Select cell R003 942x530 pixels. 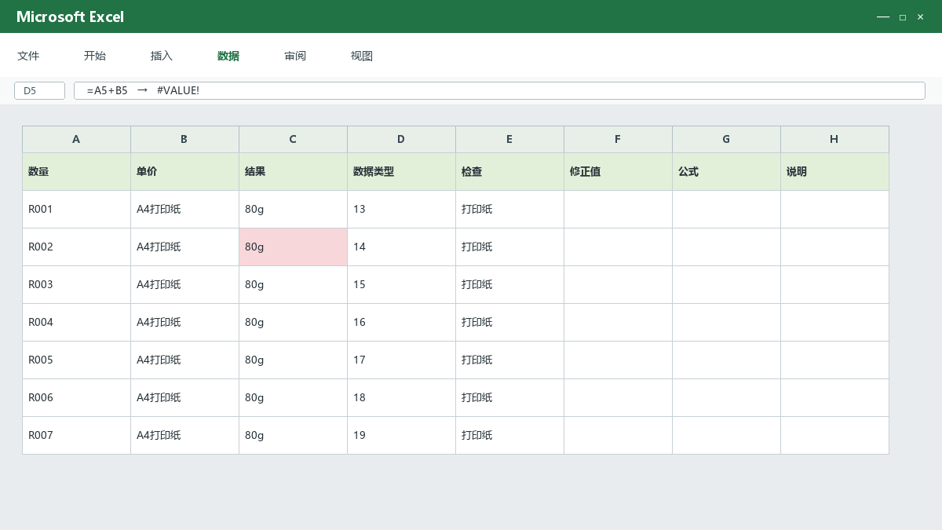(x=76, y=284)
